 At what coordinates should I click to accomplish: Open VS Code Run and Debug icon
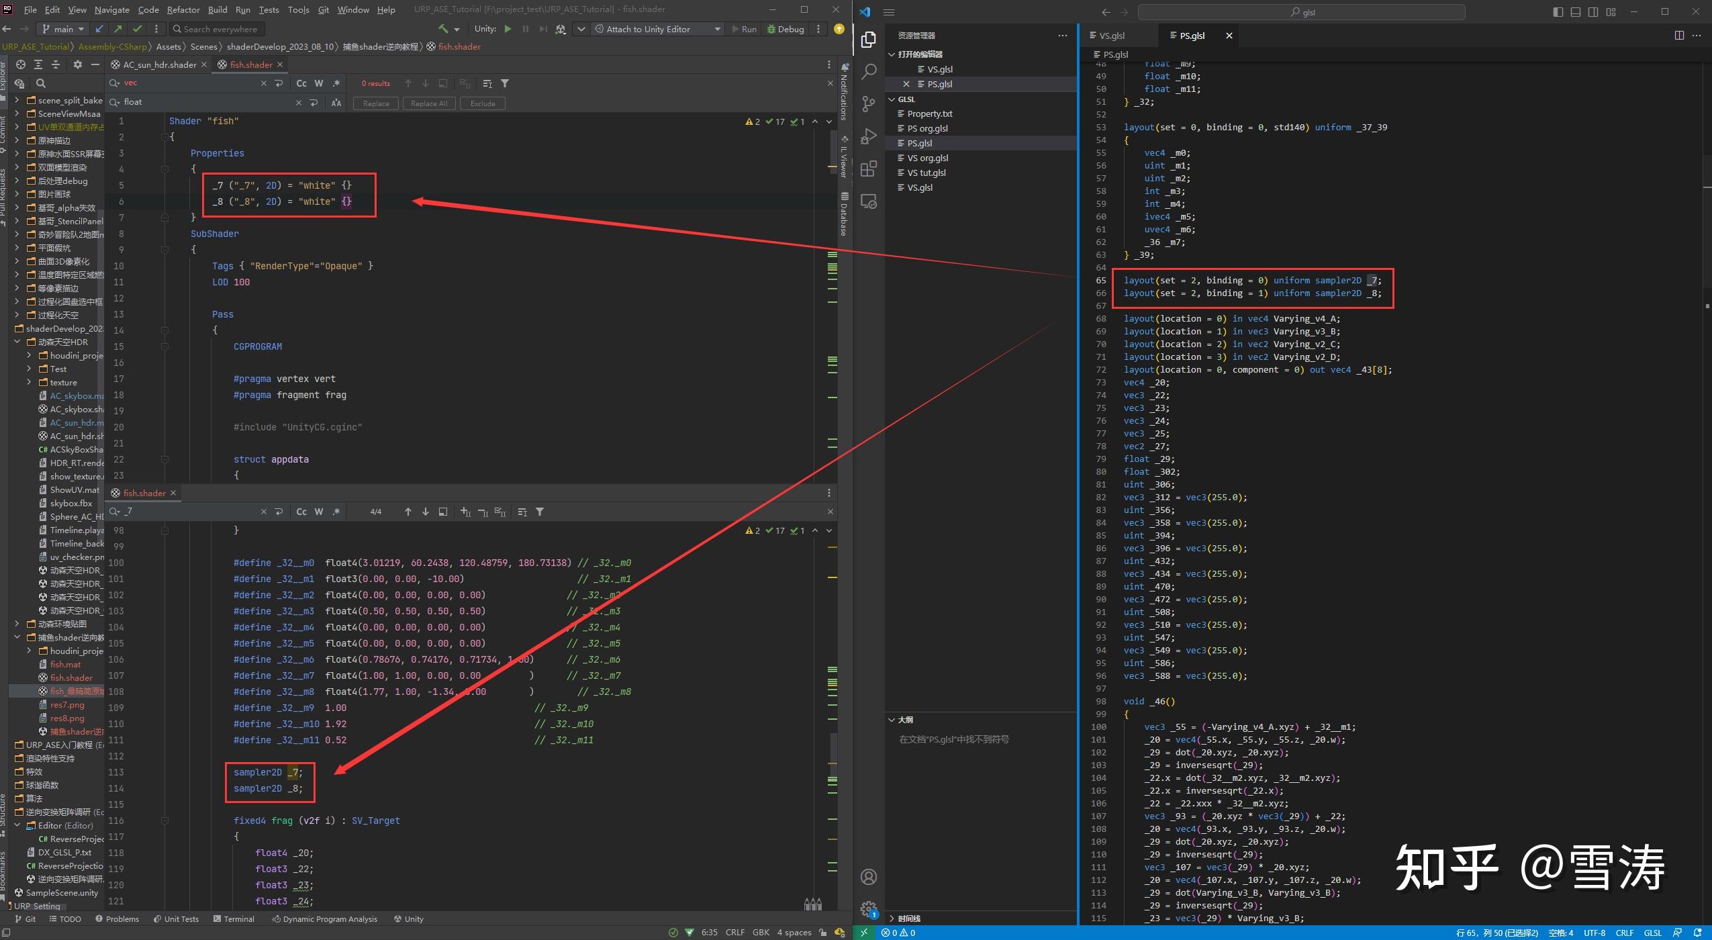[869, 136]
